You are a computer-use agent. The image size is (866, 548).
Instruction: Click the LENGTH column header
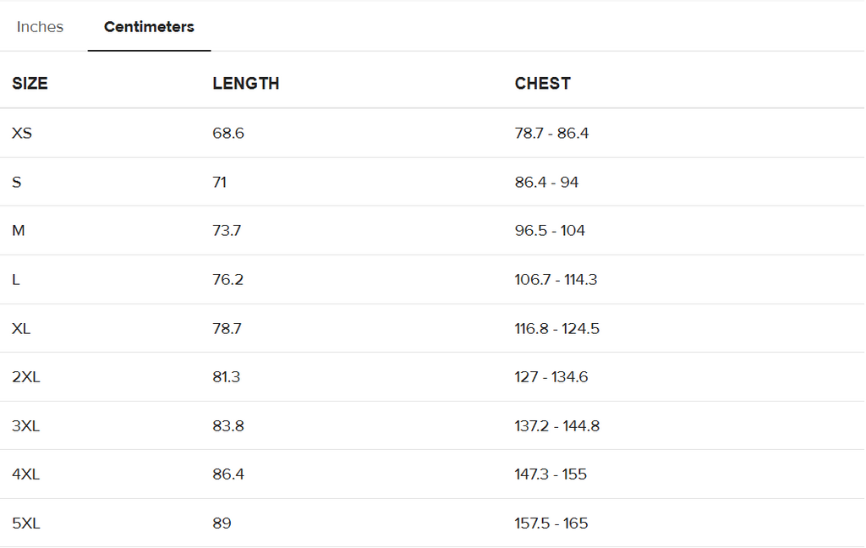[x=245, y=84]
